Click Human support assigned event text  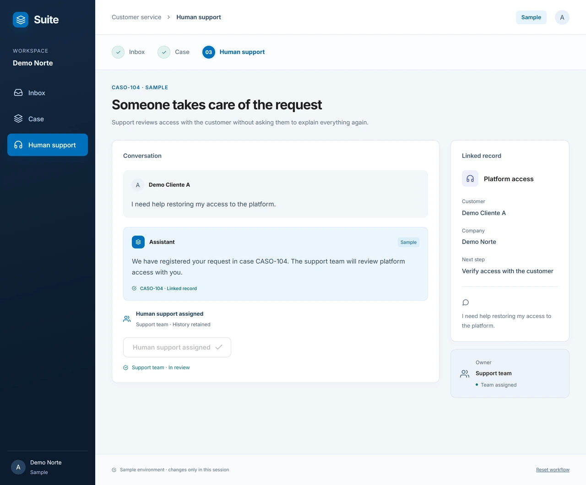point(169,314)
